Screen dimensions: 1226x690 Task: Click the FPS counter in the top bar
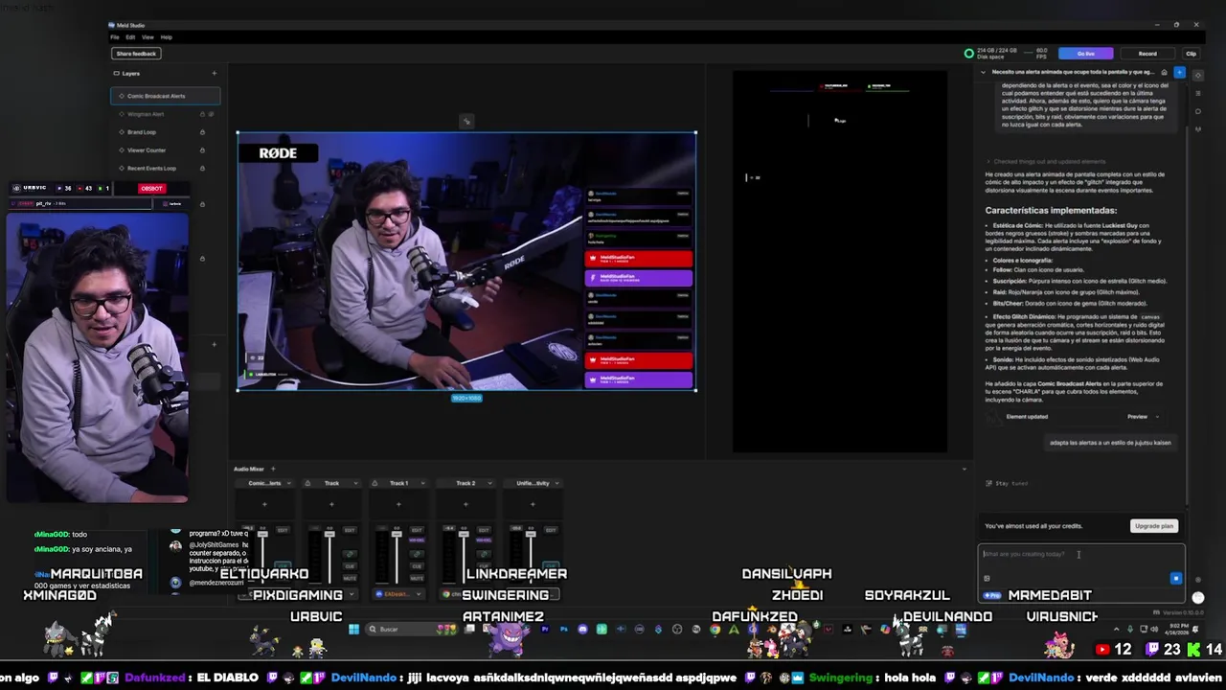[1041, 54]
